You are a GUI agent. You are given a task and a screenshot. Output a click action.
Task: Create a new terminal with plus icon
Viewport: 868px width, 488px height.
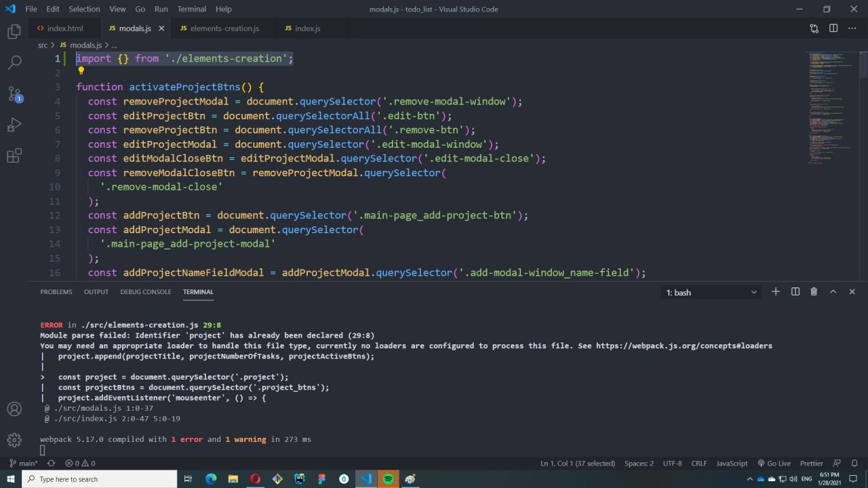(x=776, y=291)
